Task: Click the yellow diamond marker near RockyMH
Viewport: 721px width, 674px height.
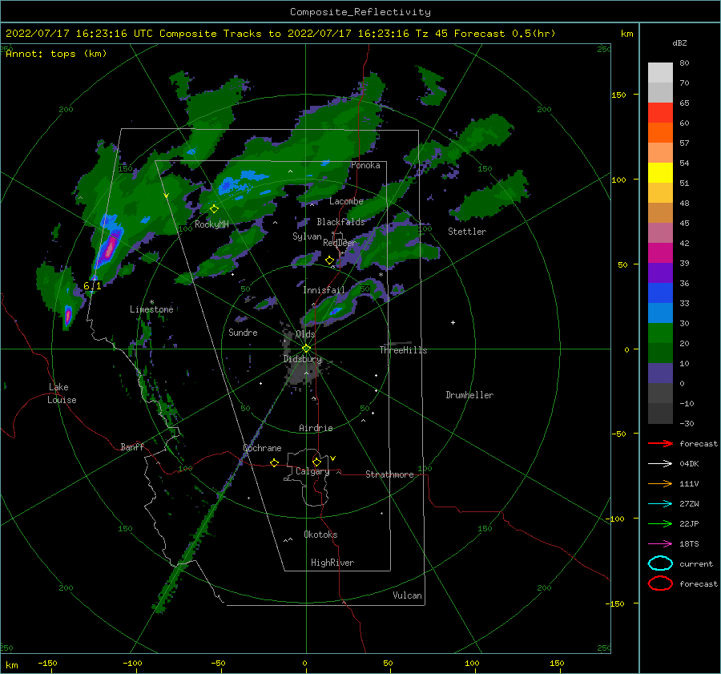Action: [214, 209]
